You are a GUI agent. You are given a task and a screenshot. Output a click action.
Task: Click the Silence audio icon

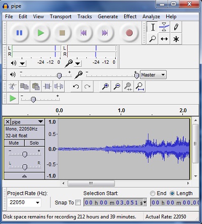59,86
